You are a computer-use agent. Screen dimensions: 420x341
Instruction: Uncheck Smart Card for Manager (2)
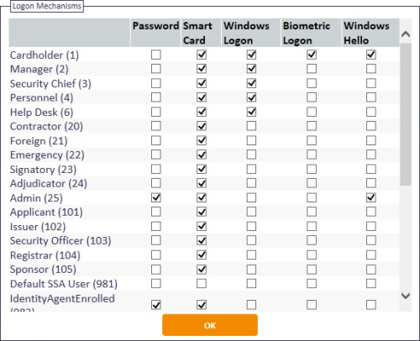pyautogui.click(x=202, y=69)
